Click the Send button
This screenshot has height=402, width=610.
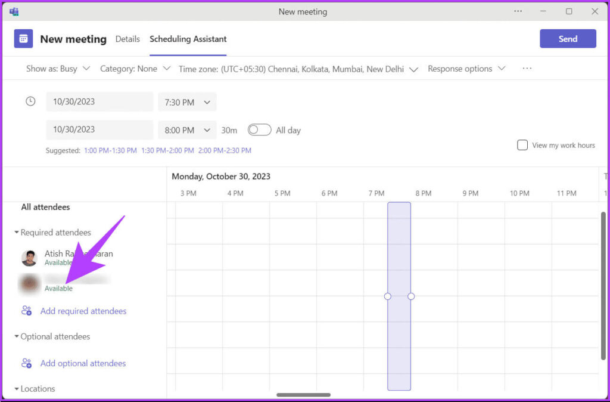[x=567, y=39]
